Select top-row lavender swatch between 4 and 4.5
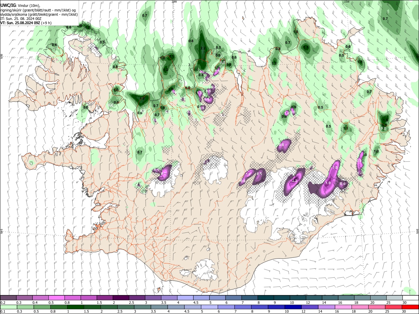The width and height of the screenshot is (419, 314). click(x=185, y=298)
